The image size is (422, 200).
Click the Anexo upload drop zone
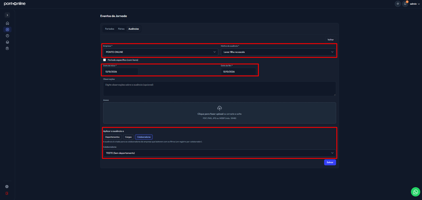pos(219,113)
